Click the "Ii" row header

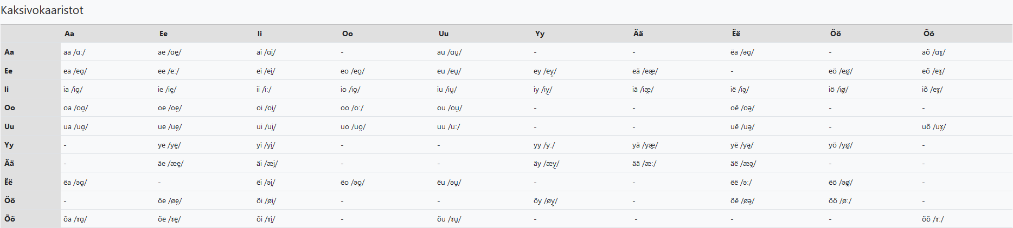point(7,89)
